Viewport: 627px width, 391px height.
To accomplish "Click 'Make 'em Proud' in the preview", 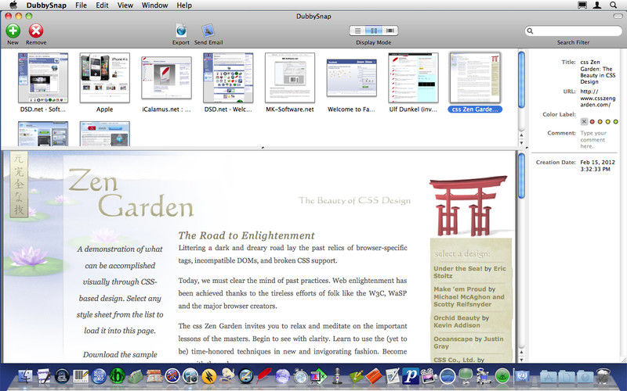I will point(460,289).
